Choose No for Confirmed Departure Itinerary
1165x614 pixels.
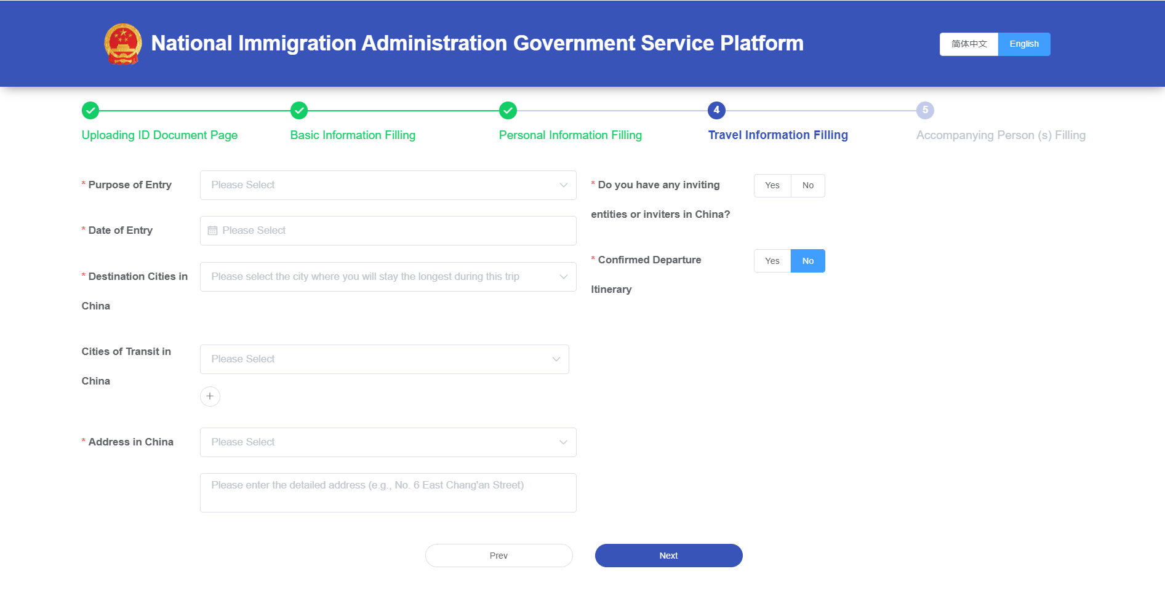(807, 261)
